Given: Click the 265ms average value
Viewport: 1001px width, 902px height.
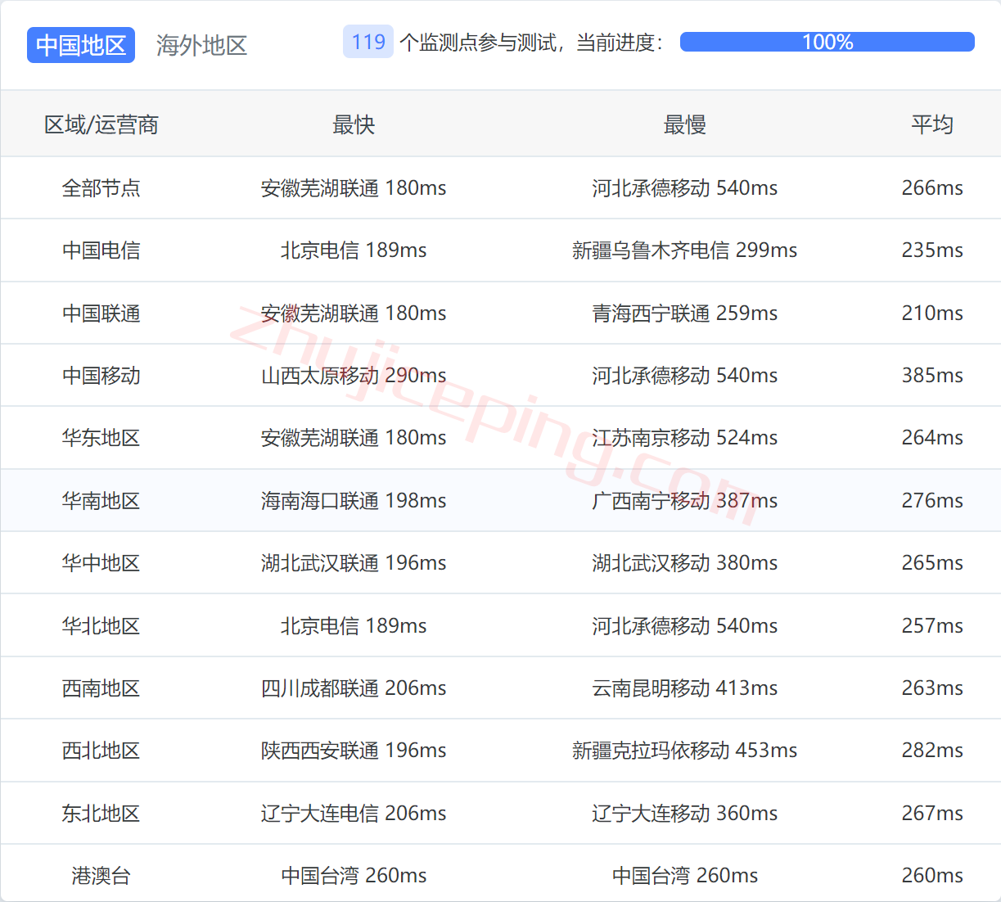Looking at the screenshot, I should (x=932, y=562).
